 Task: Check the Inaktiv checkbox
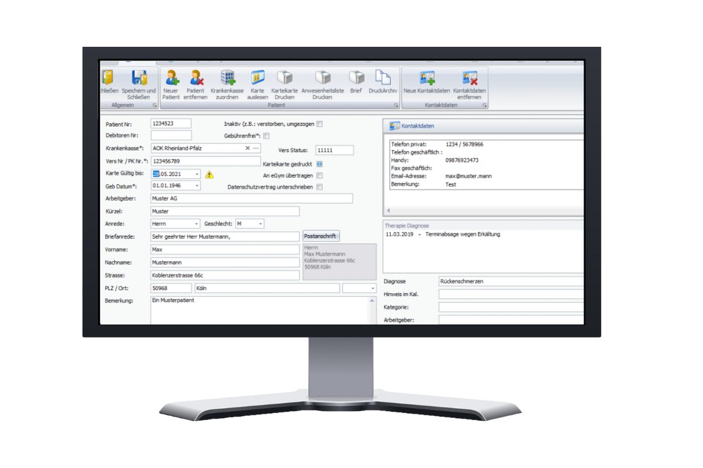319,123
